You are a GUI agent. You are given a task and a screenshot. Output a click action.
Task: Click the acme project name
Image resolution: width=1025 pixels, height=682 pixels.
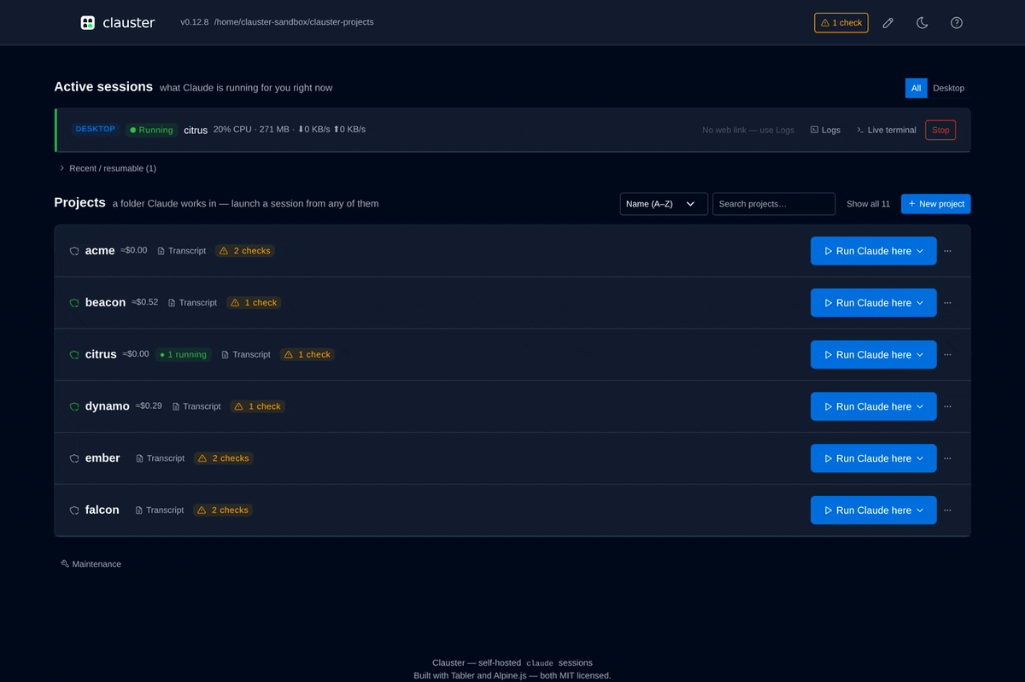click(x=100, y=251)
